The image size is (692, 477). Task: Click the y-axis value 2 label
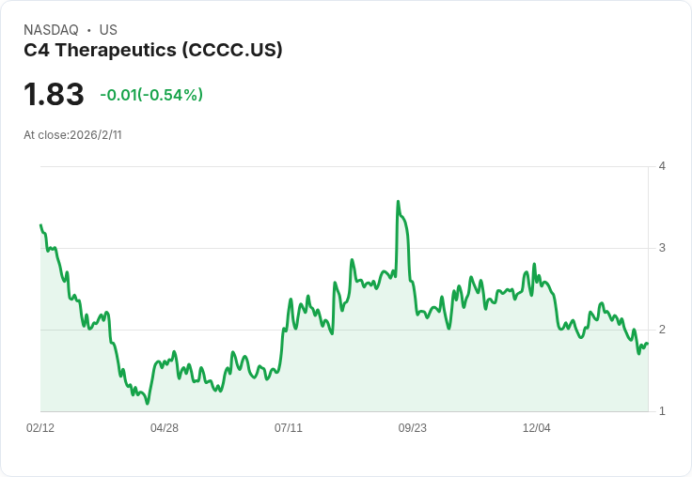coord(662,330)
